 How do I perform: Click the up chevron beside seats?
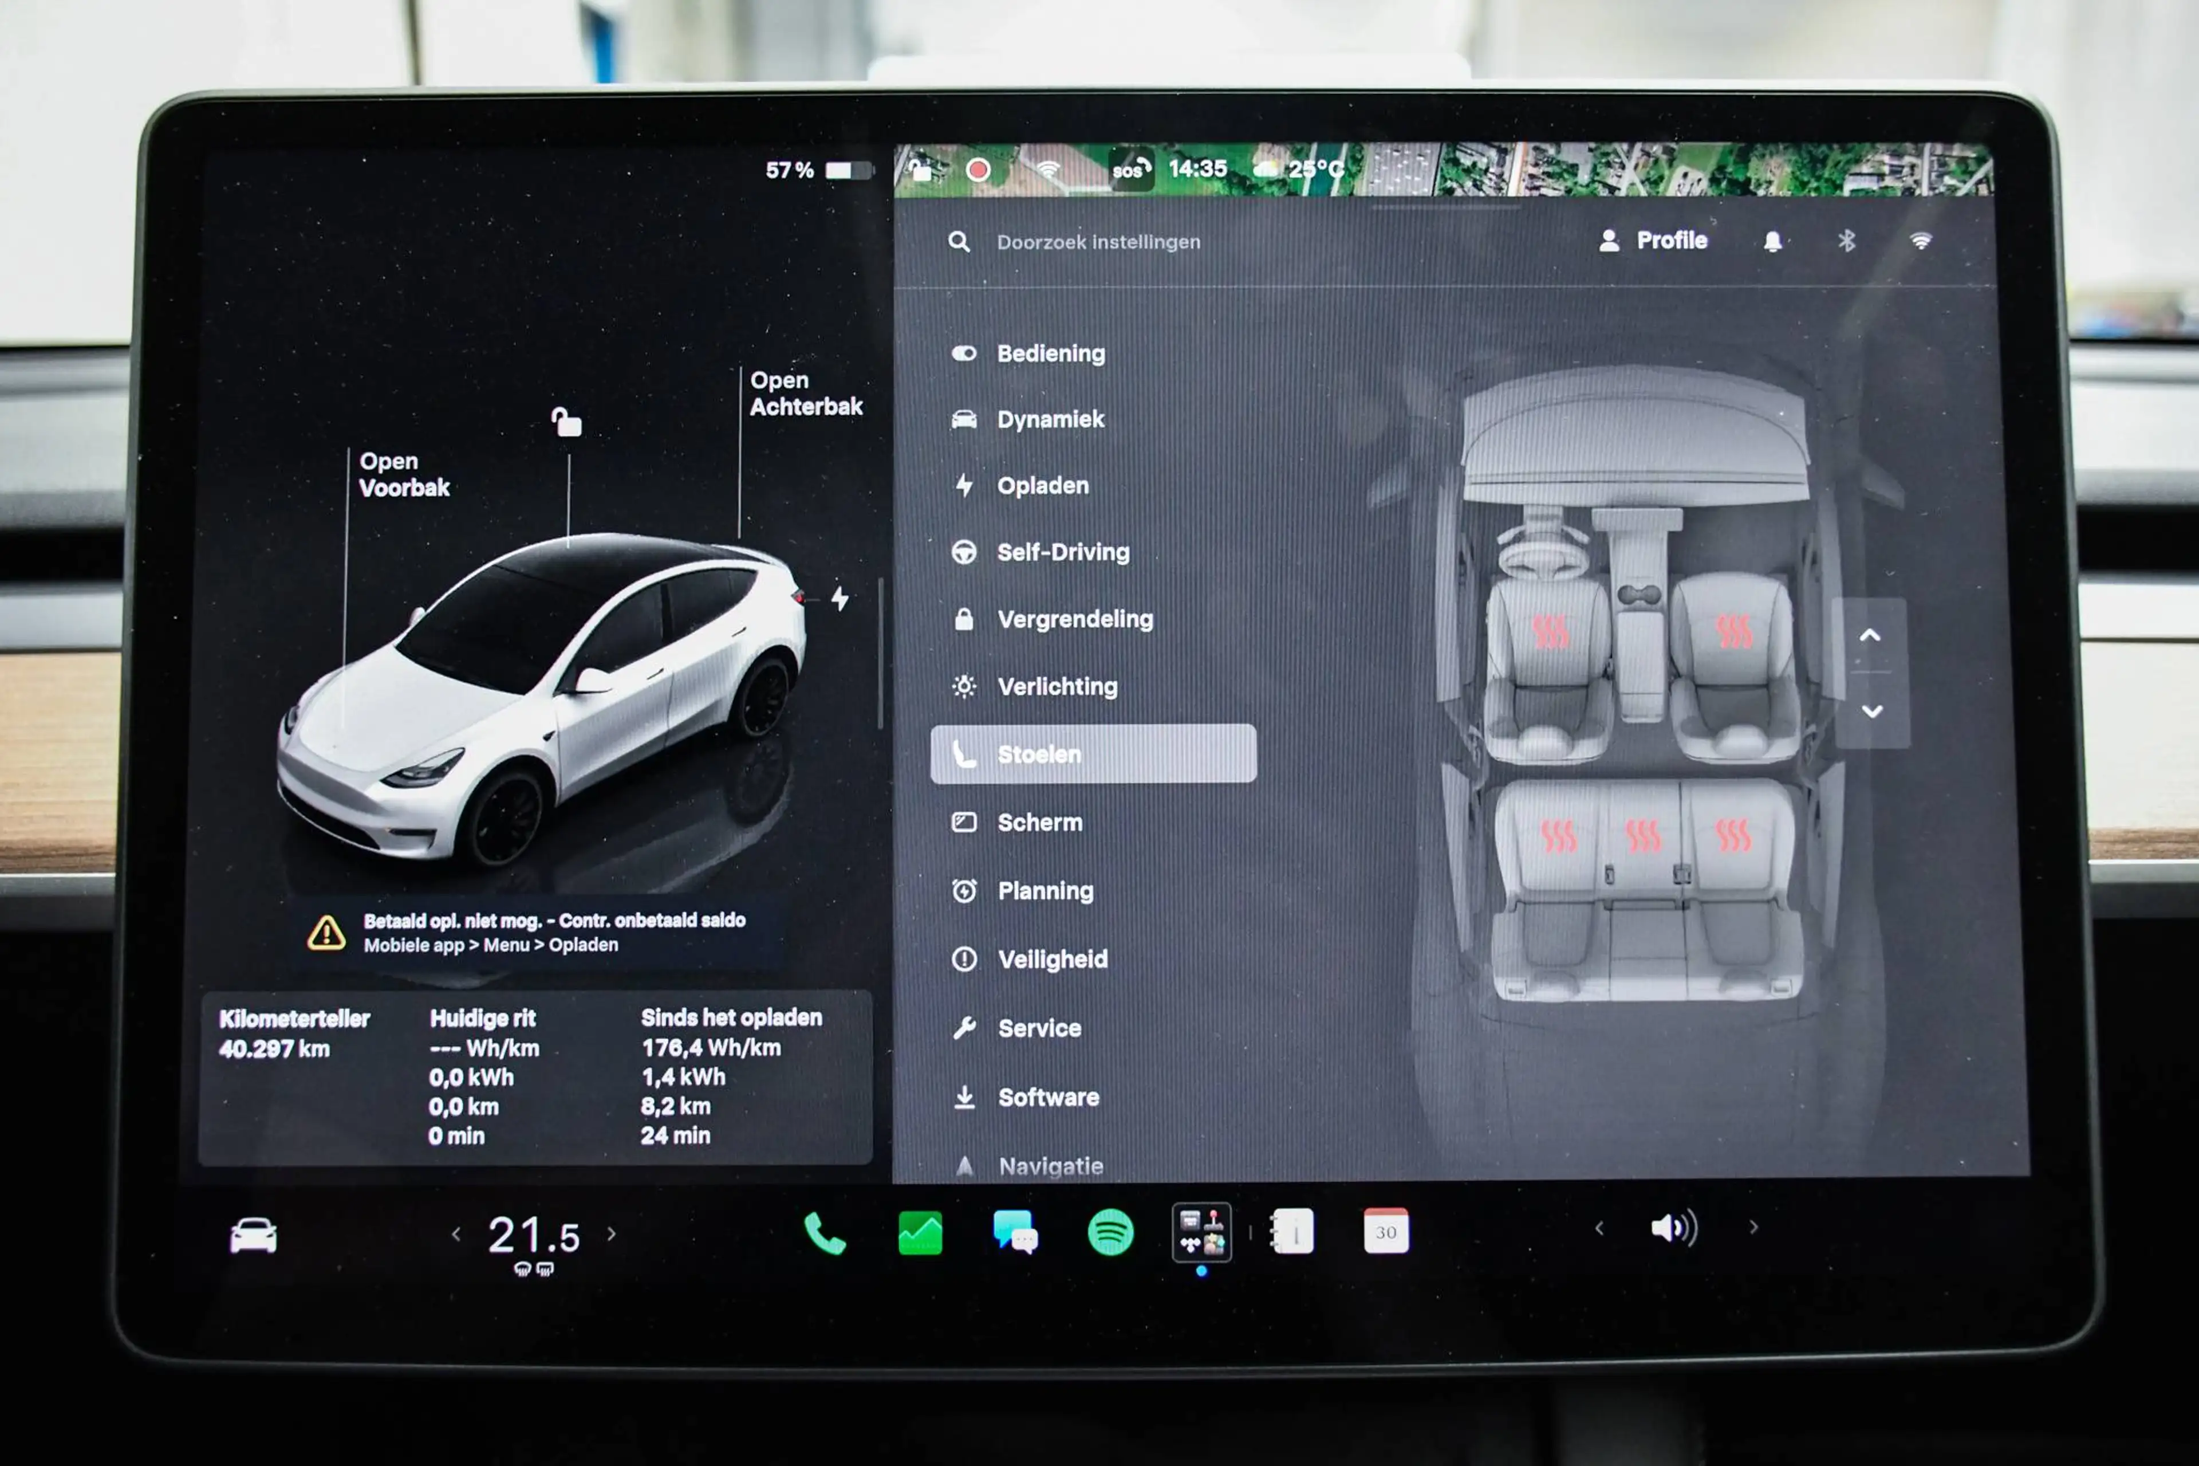(1870, 636)
